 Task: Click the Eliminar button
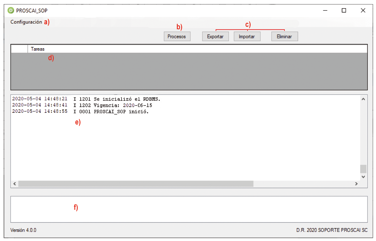[x=285, y=37]
